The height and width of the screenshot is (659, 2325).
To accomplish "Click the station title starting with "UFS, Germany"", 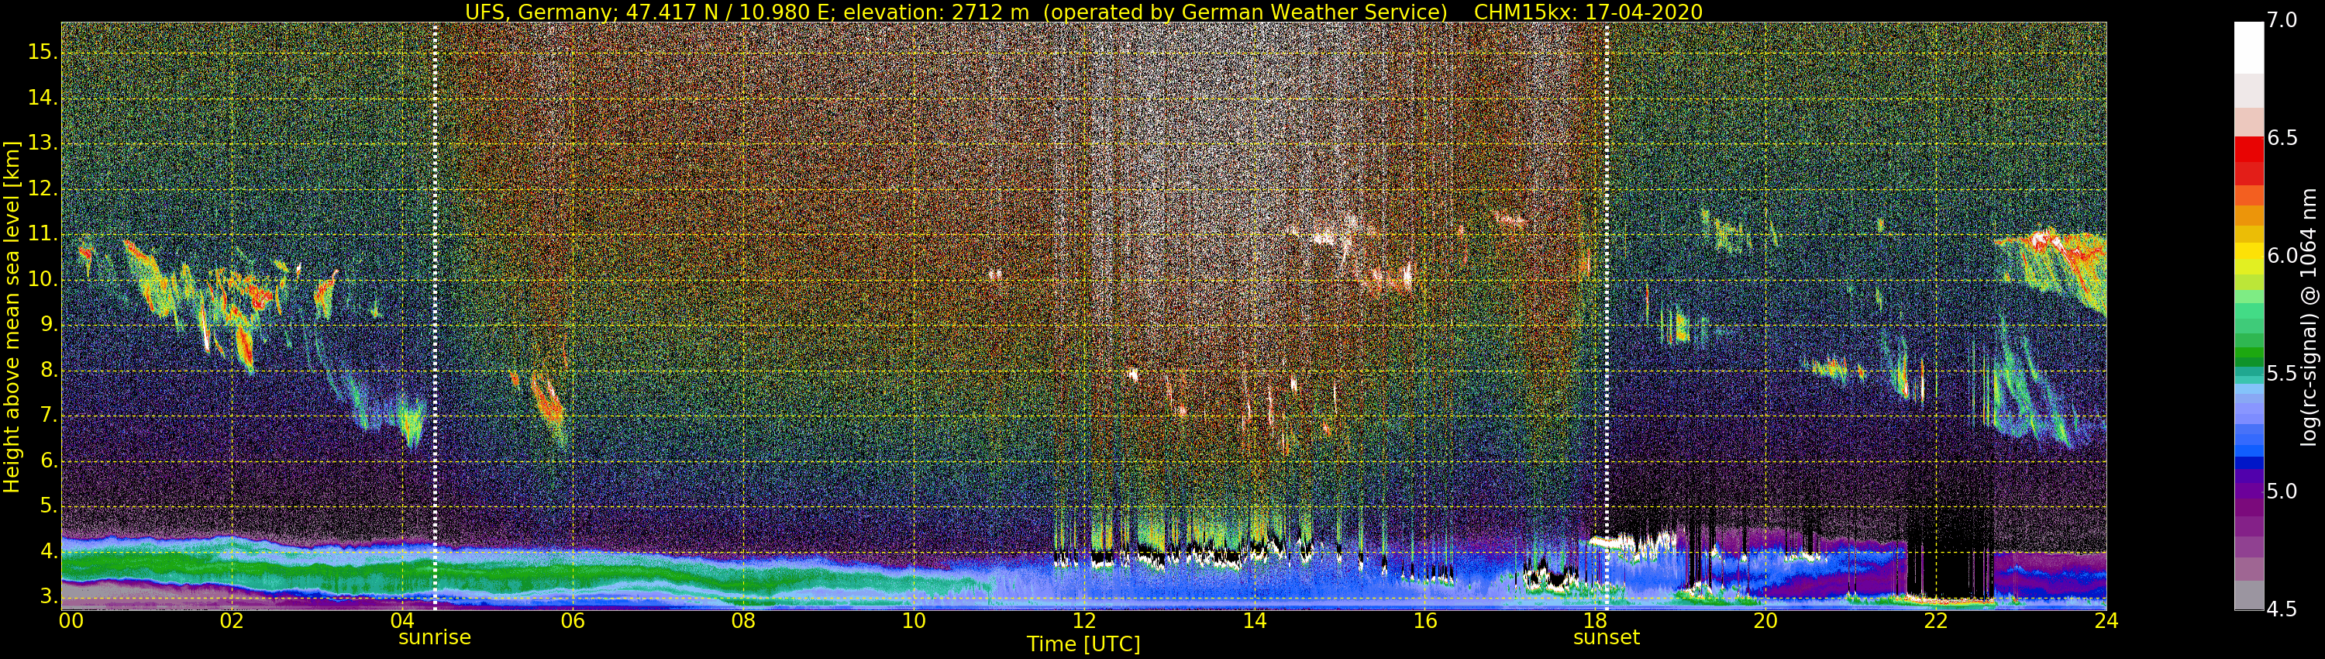I will pos(956,12).
